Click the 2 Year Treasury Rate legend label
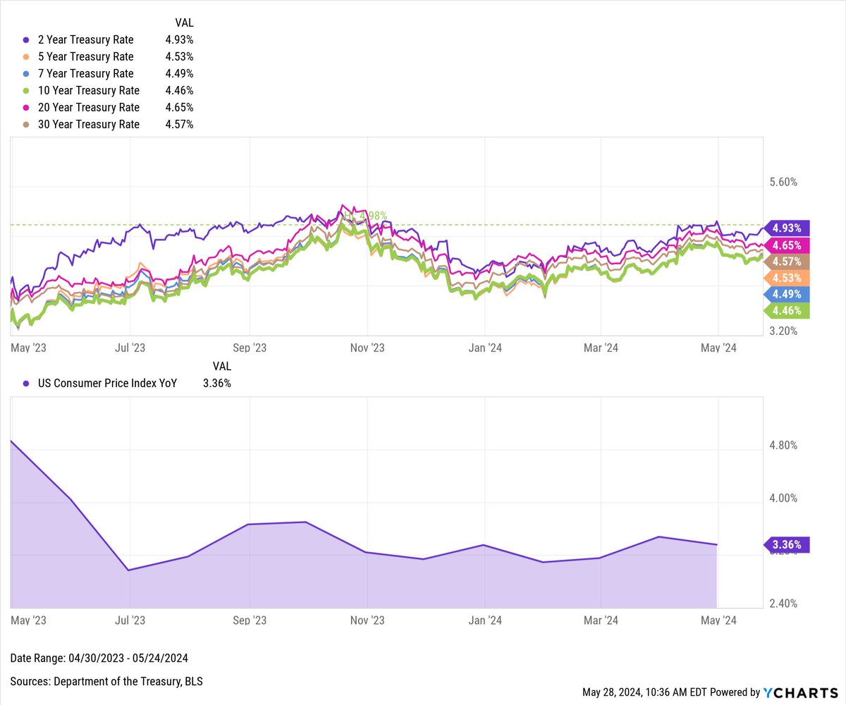Image resolution: width=846 pixels, height=705 pixels. coord(85,39)
